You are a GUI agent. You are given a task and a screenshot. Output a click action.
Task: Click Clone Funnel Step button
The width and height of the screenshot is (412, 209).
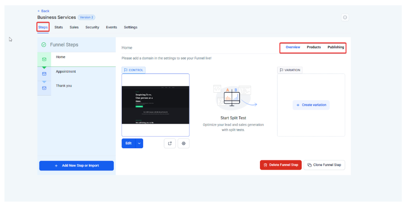324,165
